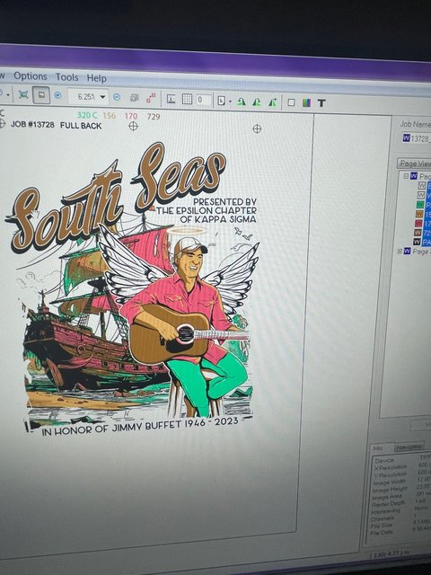Click the first green mirror/flip icon
Screen dimensions: 431x575
point(242,102)
